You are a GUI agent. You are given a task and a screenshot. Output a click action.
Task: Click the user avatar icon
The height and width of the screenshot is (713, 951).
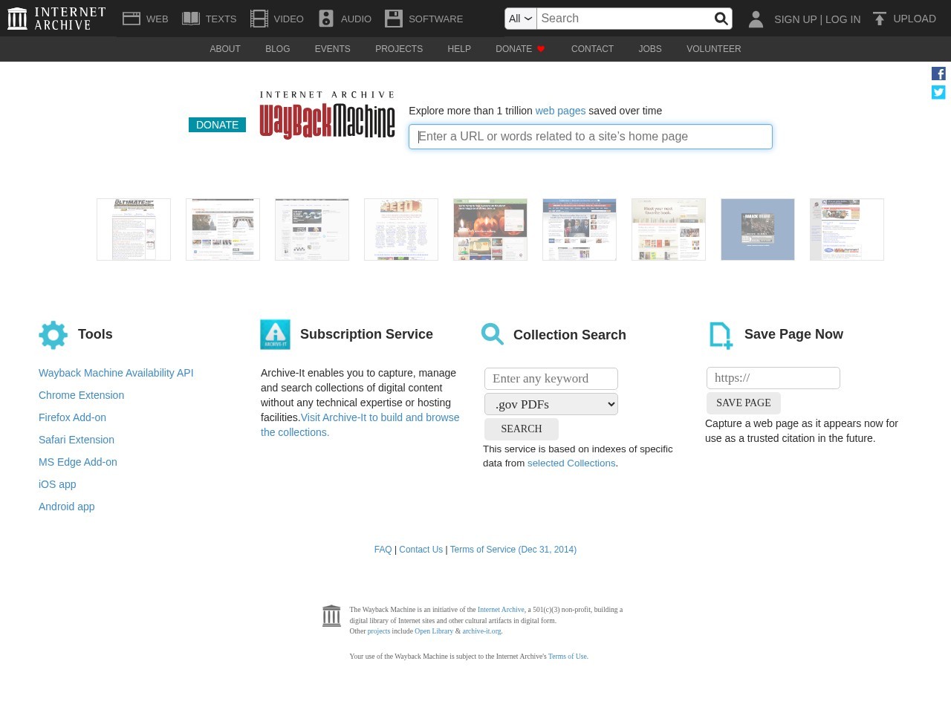(756, 19)
